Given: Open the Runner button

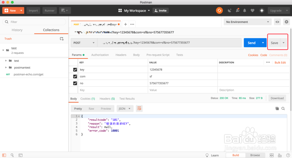Looking at the screenshot, I should (50, 10).
